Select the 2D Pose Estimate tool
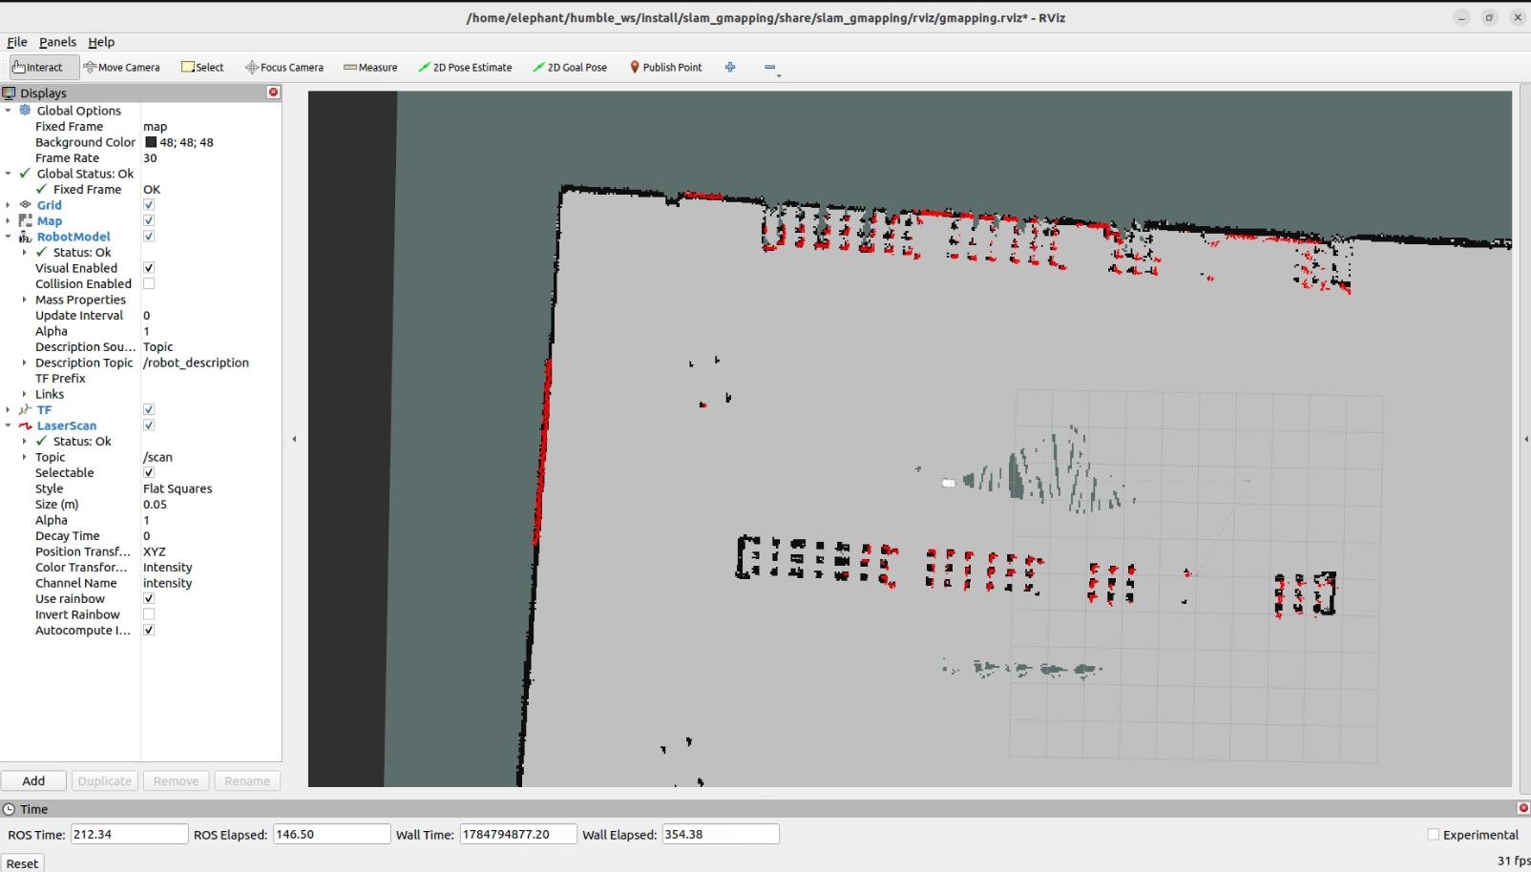 465,68
